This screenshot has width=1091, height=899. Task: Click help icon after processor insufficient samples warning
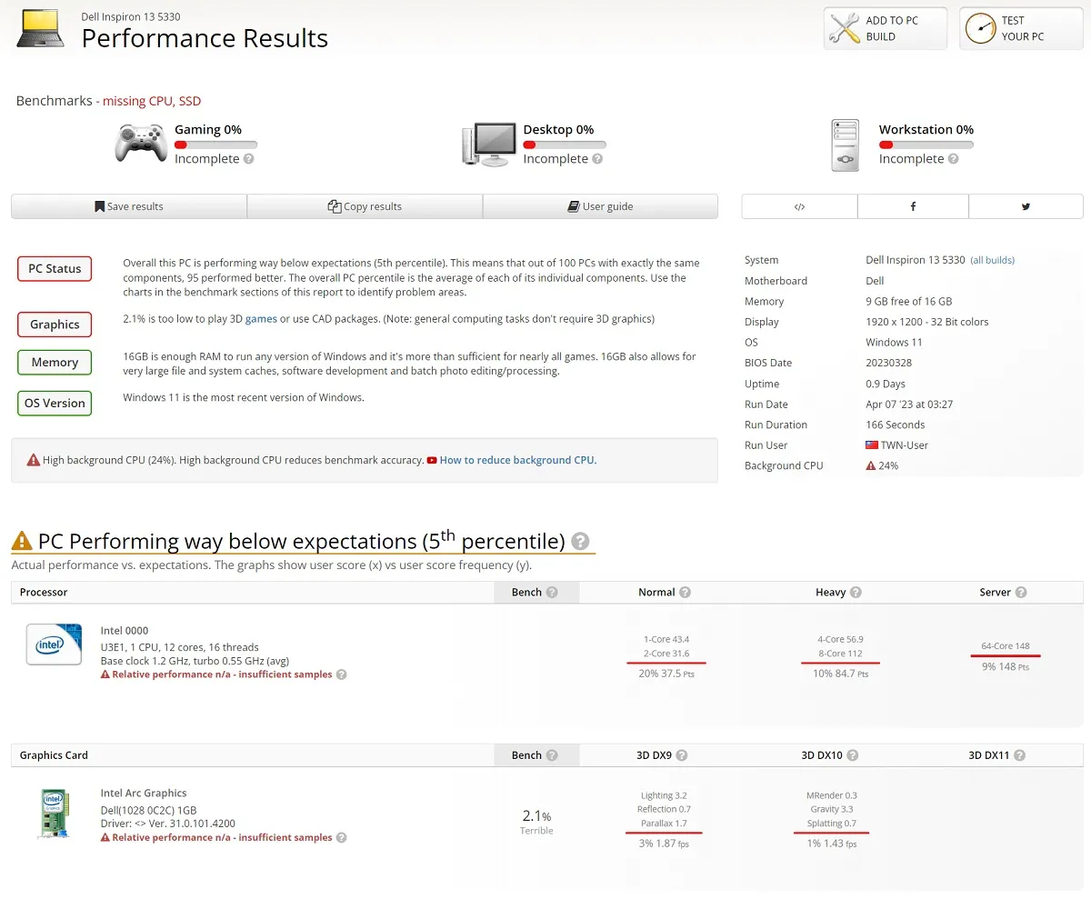pos(342,674)
